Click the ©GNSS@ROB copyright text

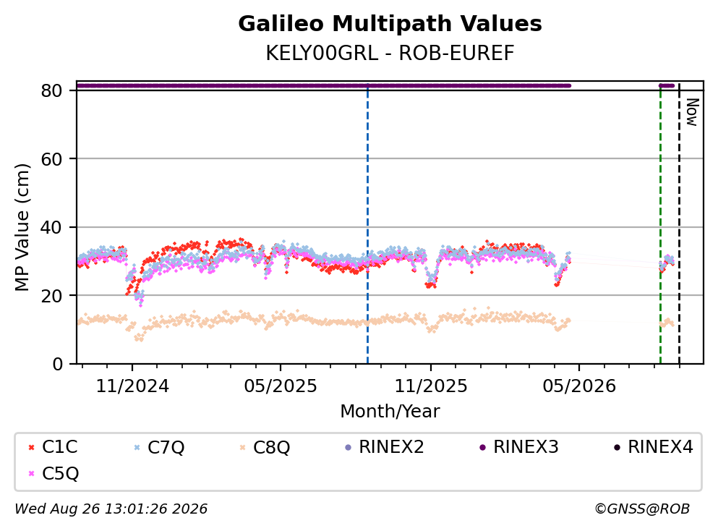[x=642, y=509]
